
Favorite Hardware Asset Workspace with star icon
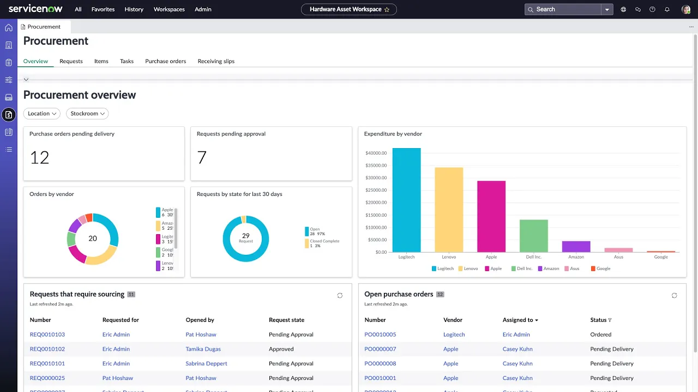pyautogui.click(x=387, y=9)
